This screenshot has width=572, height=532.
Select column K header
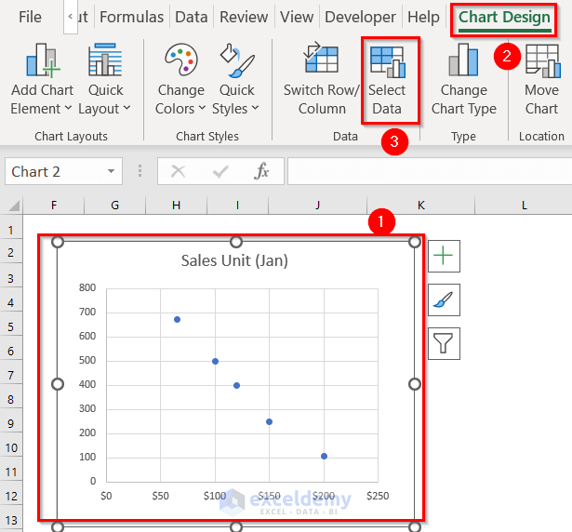(421, 206)
